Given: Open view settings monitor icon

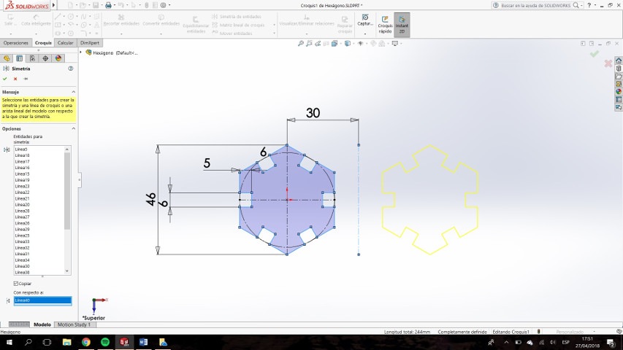Looking at the screenshot, I should point(394,43).
